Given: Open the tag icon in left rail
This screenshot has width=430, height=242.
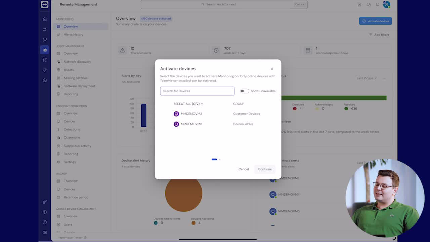Looking at the screenshot, I should click(x=45, y=70).
